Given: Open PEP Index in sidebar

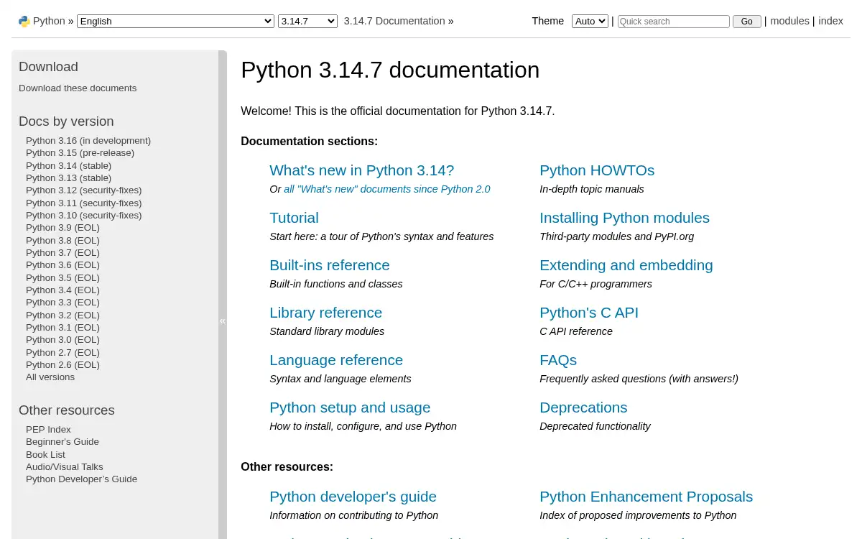Looking at the screenshot, I should coord(48,430).
